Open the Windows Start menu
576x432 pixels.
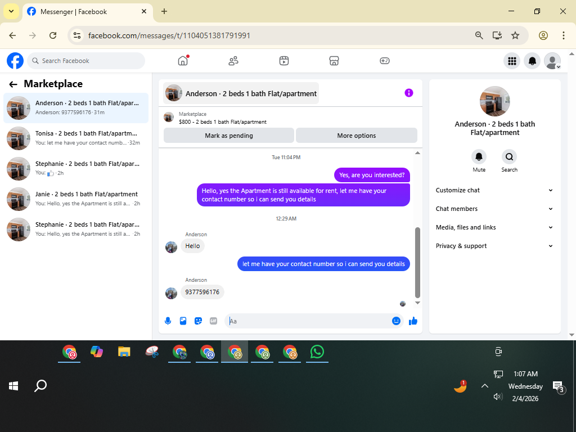tap(13, 386)
